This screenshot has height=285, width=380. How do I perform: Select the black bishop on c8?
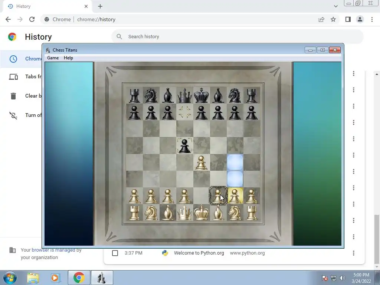point(168,95)
